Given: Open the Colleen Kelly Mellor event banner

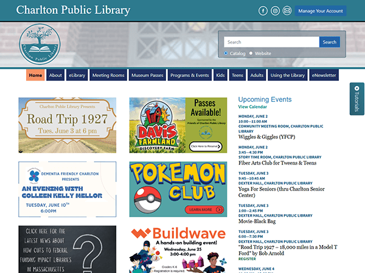Looking at the screenshot, I should [x=68, y=189].
